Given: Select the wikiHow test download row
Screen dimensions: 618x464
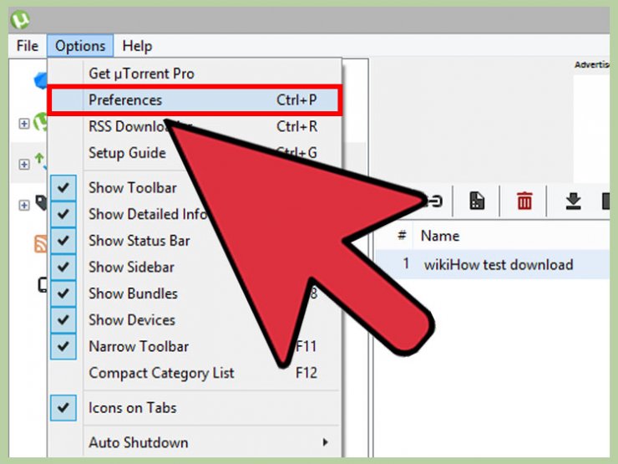Looking at the screenshot, I should (493, 264).
